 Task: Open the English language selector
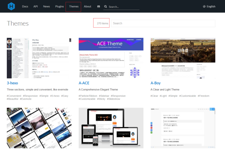(211, 7)
